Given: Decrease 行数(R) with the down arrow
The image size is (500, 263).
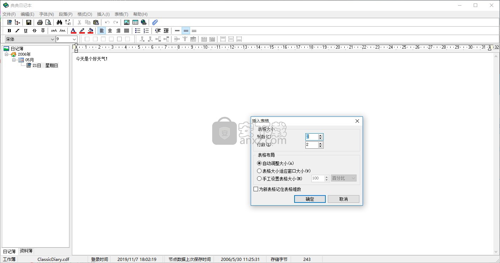Looking at the screenshot, I should tap(320, 146).
